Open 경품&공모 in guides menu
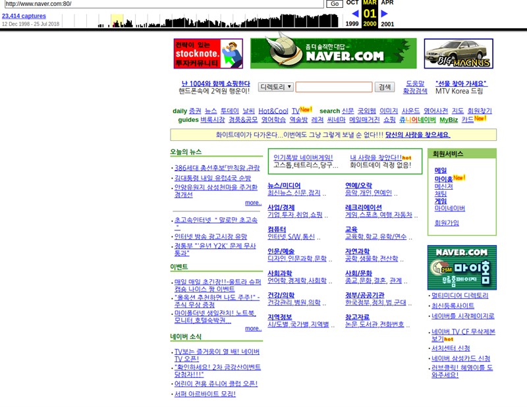This screenshot has height=407, width=527. pyautogui.click(x=243, y=120)
